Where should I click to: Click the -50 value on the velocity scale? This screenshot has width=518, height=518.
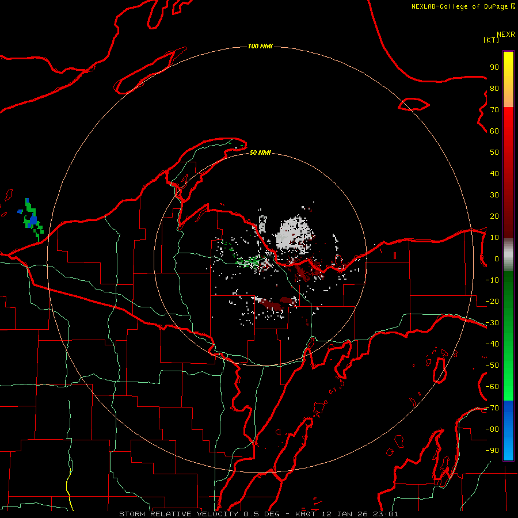click(492, 365)
